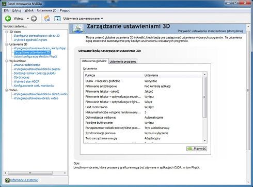Select Wyreguluj ustawienia obrazu wideo
253x187 pixels.
(36, 98)
